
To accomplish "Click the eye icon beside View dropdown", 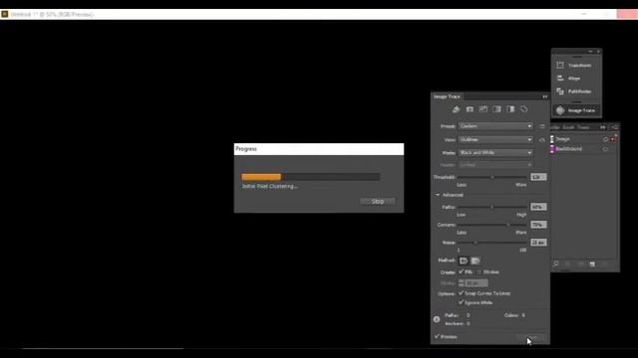I will [542, 139].
